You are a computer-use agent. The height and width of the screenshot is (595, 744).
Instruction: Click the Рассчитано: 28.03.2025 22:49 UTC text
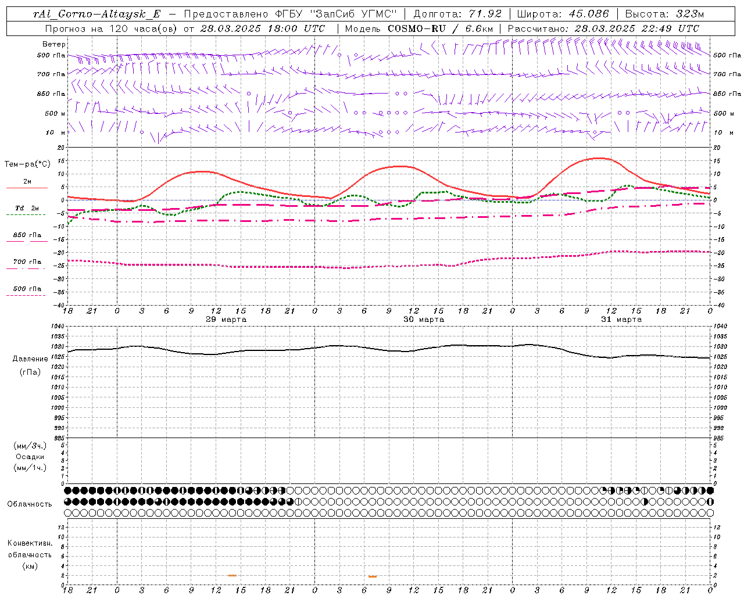tap(603, 28)
